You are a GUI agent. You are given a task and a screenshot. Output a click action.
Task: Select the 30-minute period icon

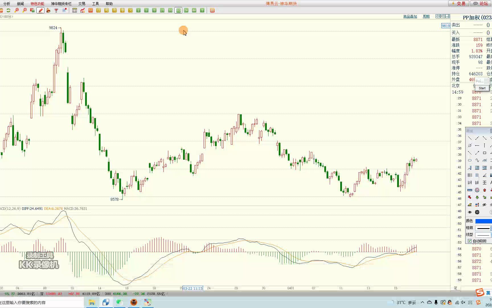(170, 11)
